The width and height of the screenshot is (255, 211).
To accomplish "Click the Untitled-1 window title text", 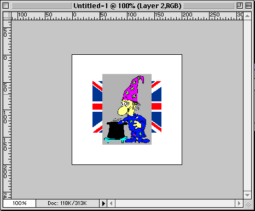I will click(127, 6).
